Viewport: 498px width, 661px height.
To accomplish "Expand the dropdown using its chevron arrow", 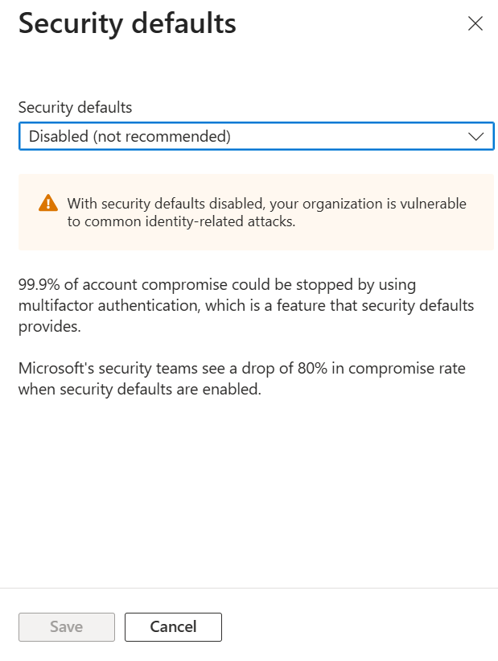I will [x=475, y=137].
